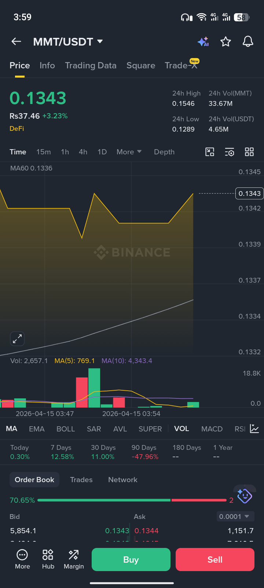Toggle the MACD sub-indicator
Viewport: 264px width, 588px height.
pyautogui.click(x=212, y=429)
